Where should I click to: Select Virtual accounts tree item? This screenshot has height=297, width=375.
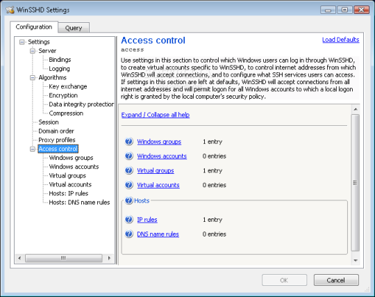(70, 184)
